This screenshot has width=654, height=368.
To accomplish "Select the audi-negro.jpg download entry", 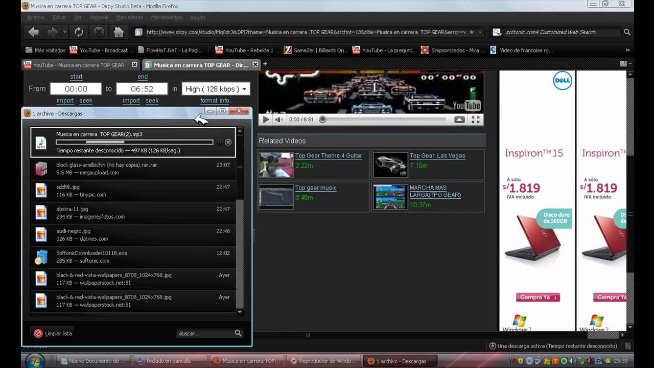I will (x=133, y=235).
